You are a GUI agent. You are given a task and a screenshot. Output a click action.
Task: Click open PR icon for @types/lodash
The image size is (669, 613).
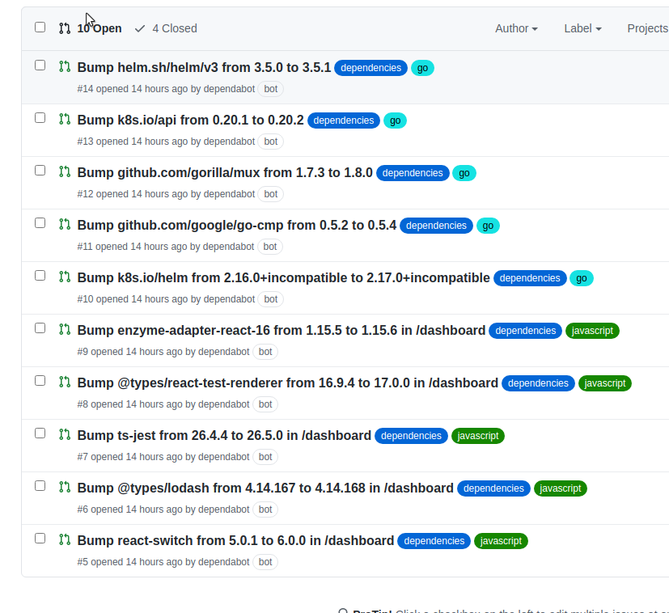click(x=65, y=487)
